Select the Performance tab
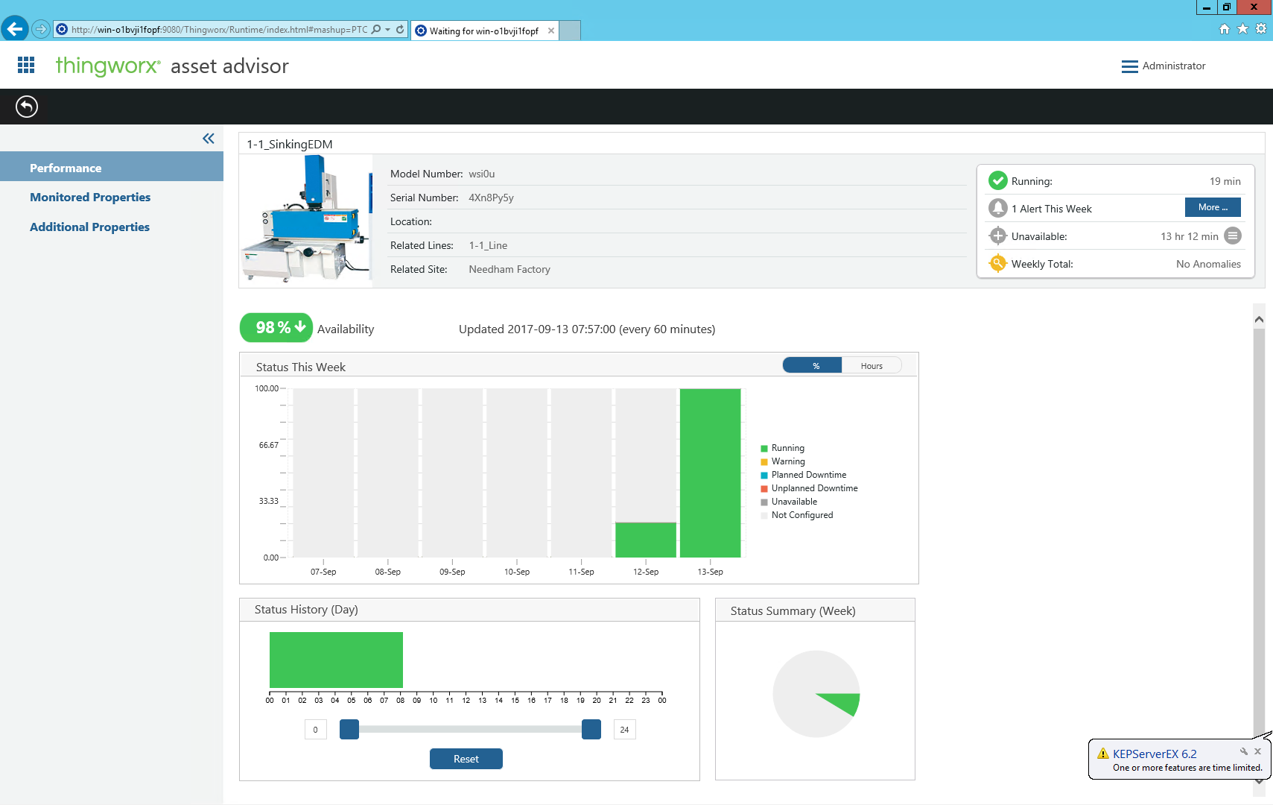The width and height of the screenshot is (1273, 805). click(112, 168)
